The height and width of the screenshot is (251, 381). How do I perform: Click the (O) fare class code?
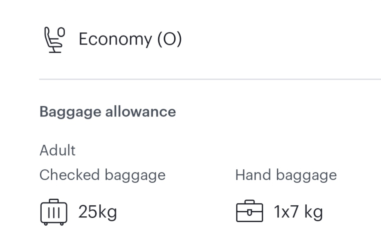point(170,39)
